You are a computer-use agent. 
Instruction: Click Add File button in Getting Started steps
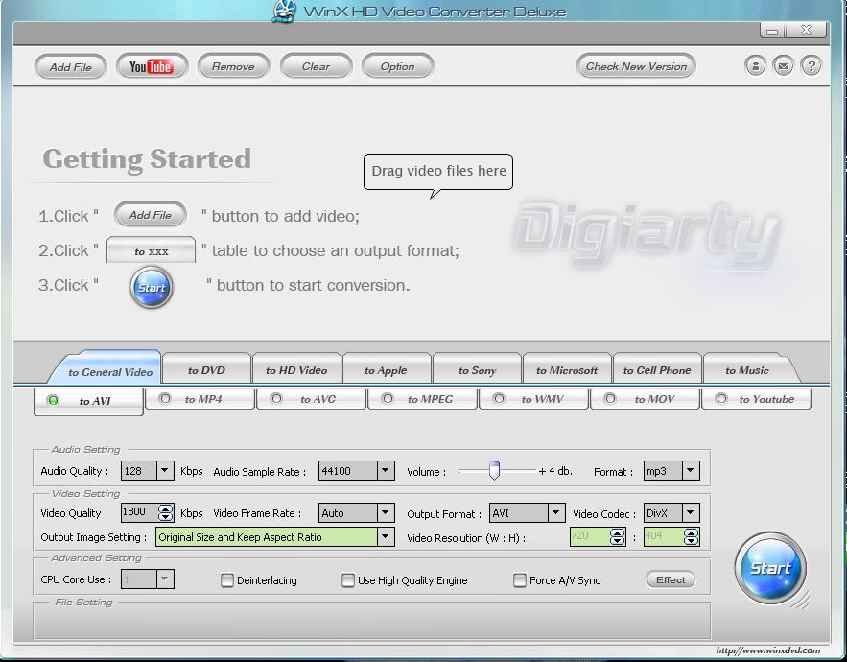pos(151,215)
